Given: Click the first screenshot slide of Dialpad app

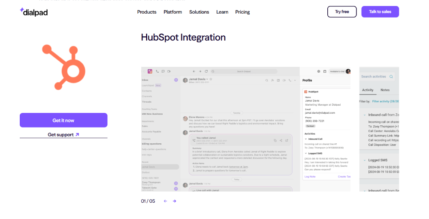Looking at the screenshot, I should [x=246, y=129].
